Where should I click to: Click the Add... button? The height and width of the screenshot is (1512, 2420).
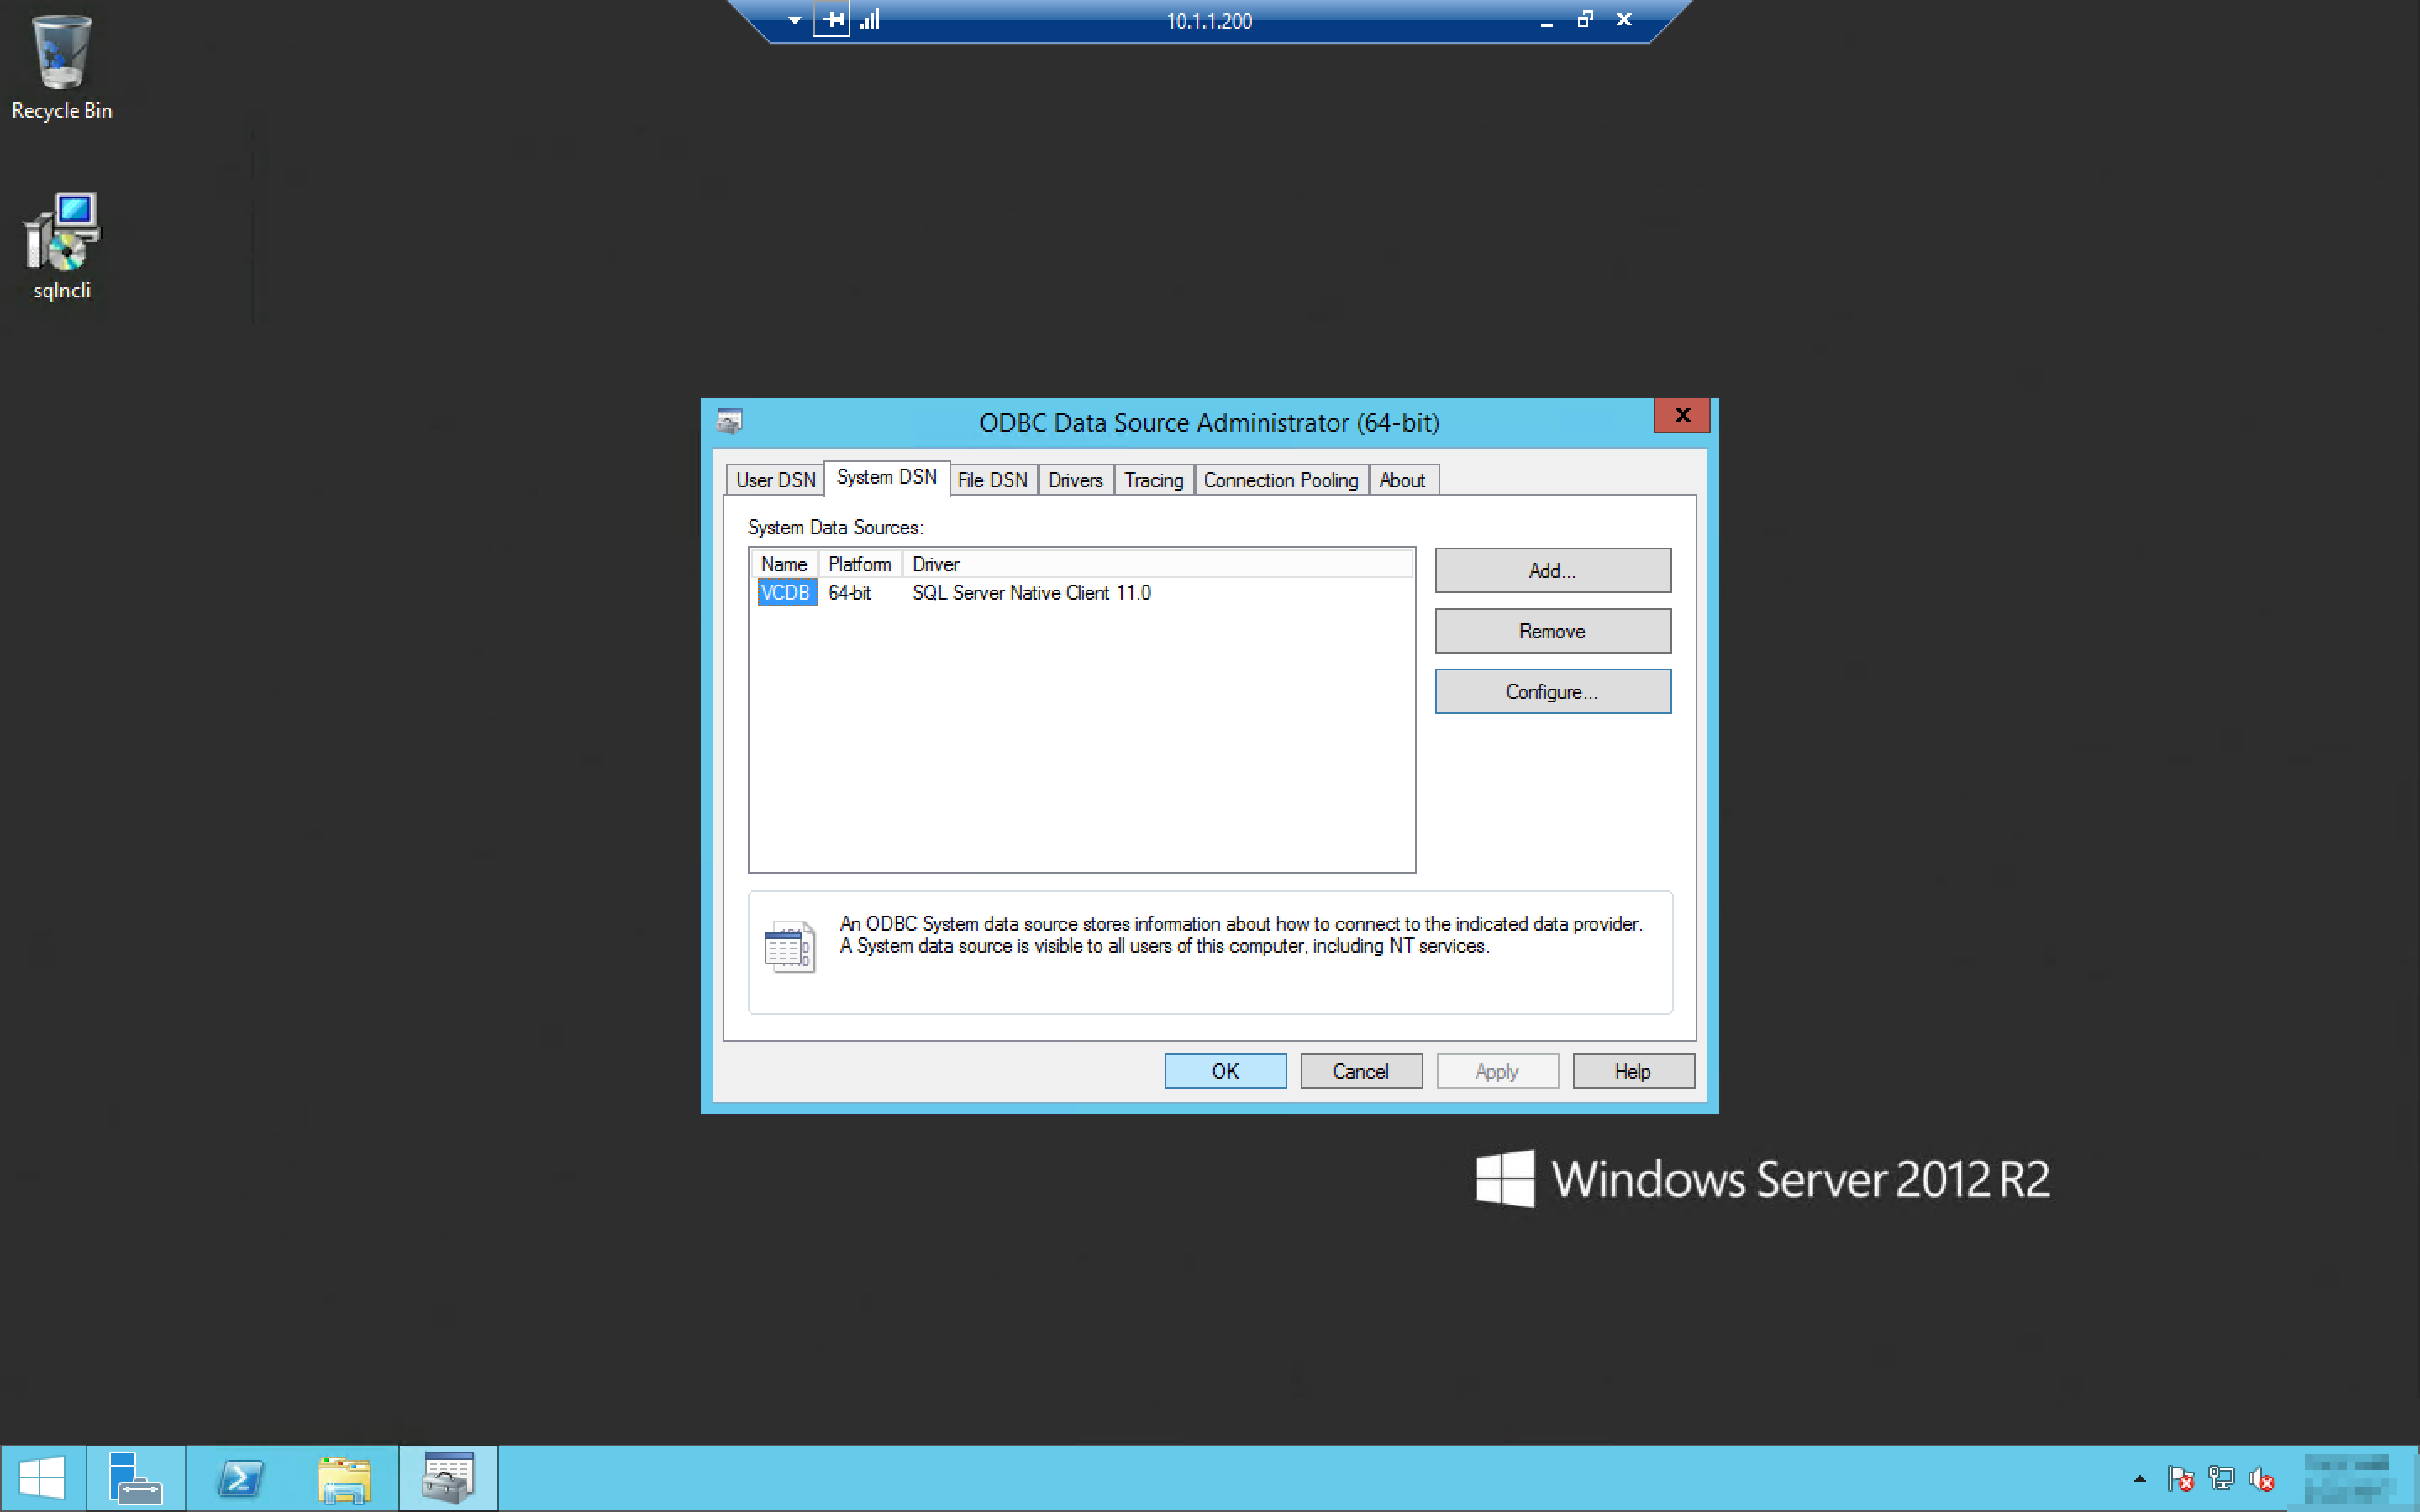(1552, 570)
